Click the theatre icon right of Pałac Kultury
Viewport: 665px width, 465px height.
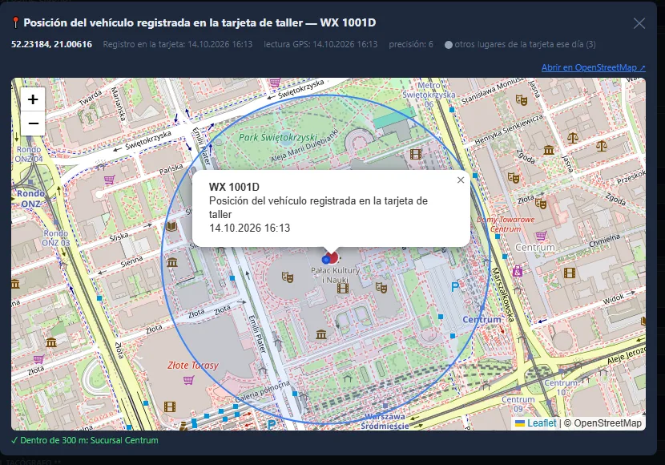coord(381,288)
